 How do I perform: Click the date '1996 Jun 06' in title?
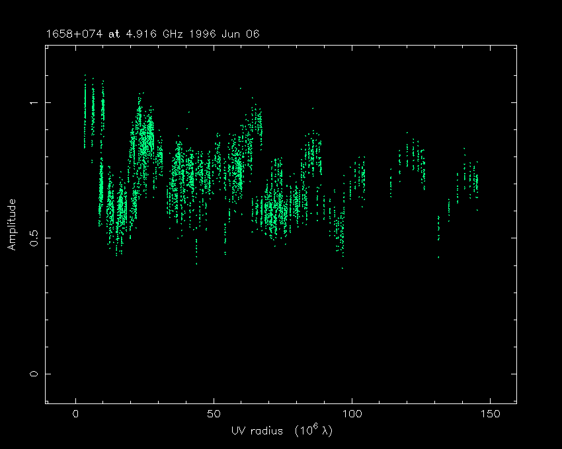click(227, 34)
